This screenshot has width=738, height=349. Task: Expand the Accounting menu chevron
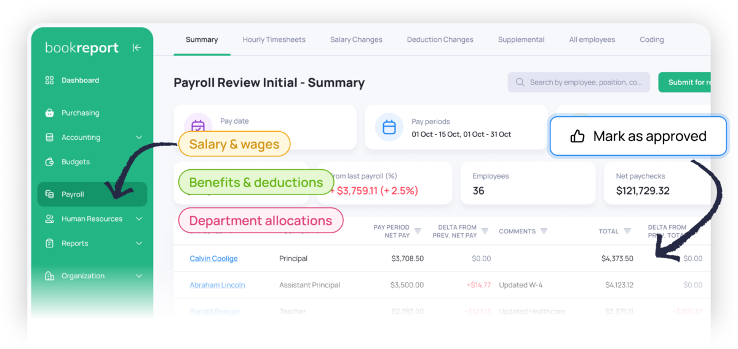[139, 137]
